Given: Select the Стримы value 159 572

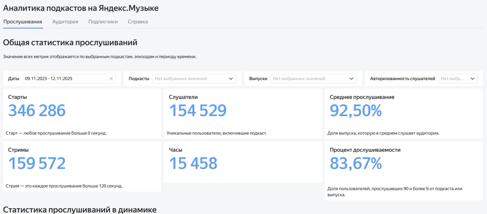Looking at the screenshot, I should coord(37,163).
